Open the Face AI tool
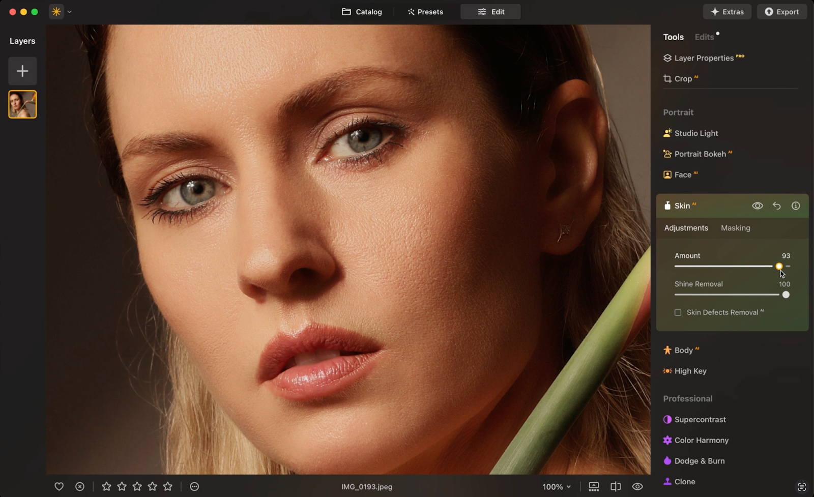This screenshot has width=814, height=497. click(x=684, y=174)
